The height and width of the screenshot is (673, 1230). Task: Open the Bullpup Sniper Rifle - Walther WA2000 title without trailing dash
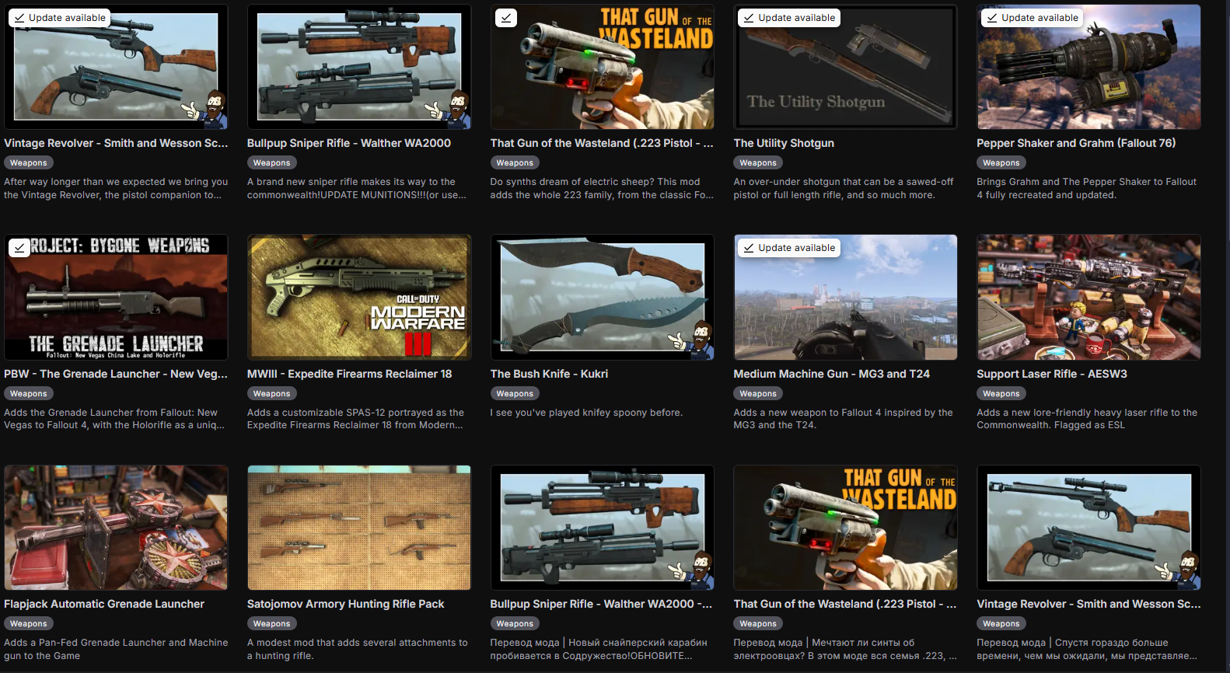(x=349, y=143)
